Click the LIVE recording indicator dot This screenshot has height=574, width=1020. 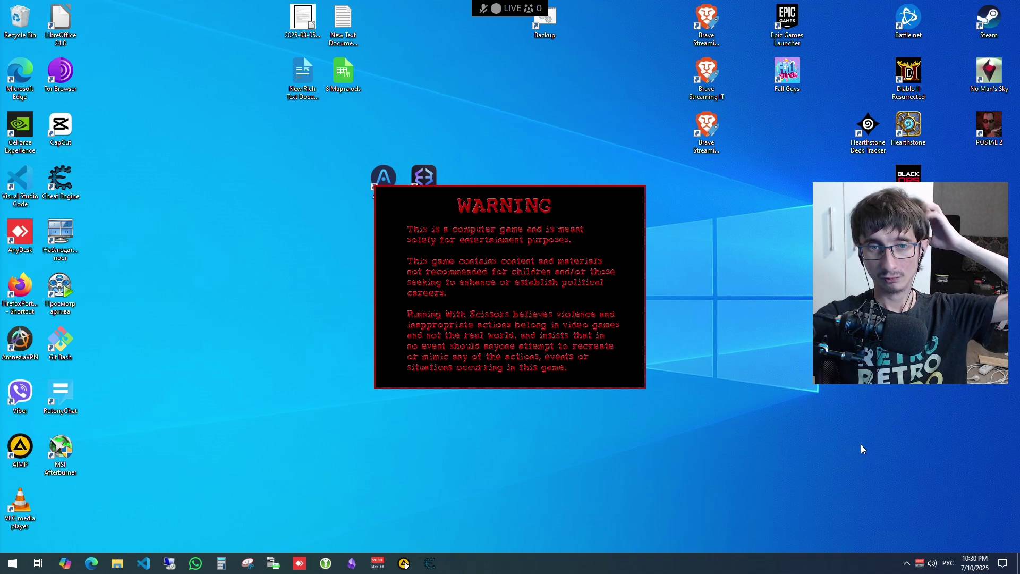tap(496, 9)
